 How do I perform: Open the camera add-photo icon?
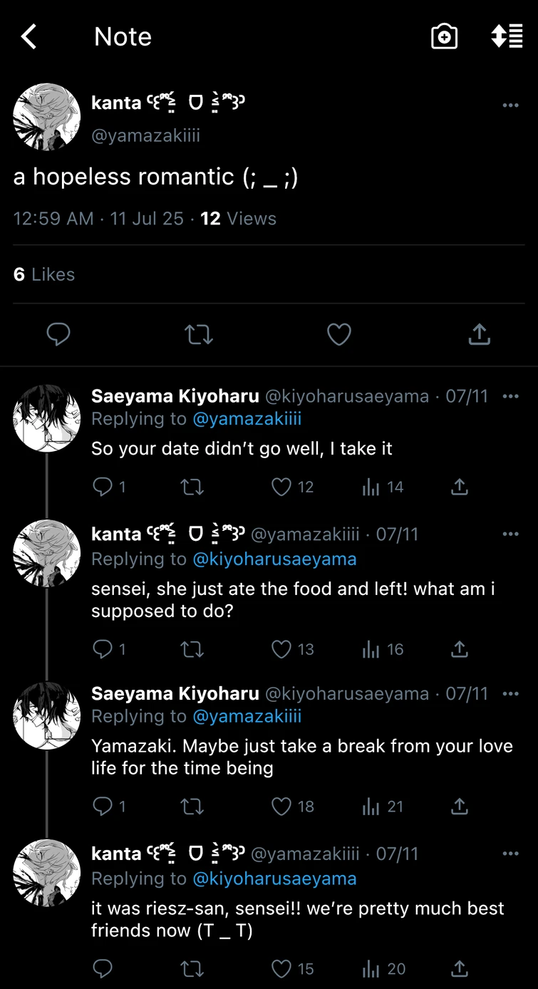point(444,36)
